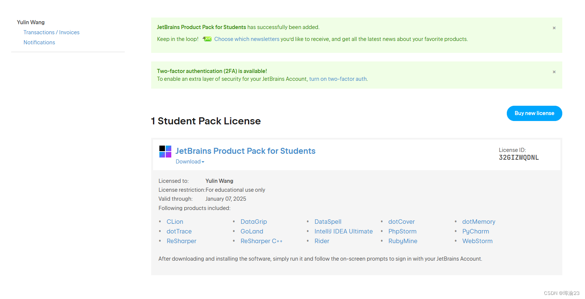Open the dotMemory product link
Viewport: 585px width, 299px height.
coord(479,222)
